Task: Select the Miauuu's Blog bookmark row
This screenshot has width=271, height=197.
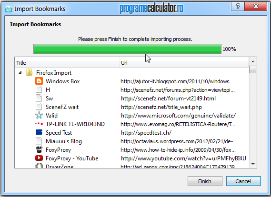Action: [131, 141]
